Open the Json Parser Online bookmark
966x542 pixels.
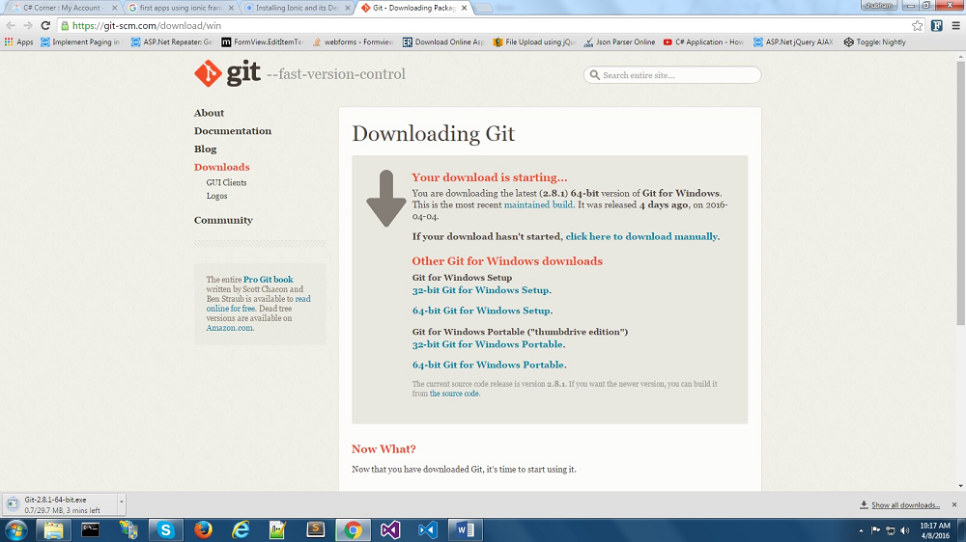coord(620,41)
